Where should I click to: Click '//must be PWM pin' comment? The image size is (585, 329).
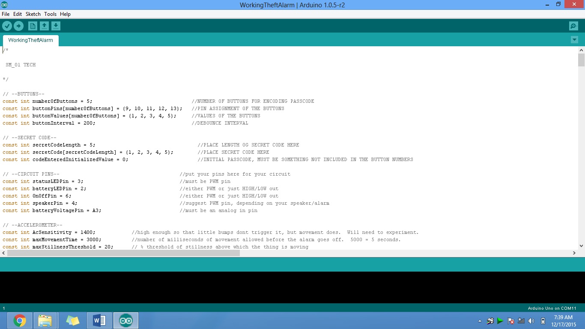(205, 182)
